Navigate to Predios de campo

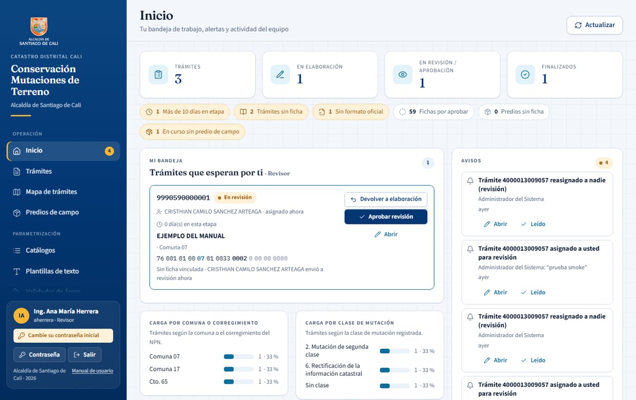63,212
